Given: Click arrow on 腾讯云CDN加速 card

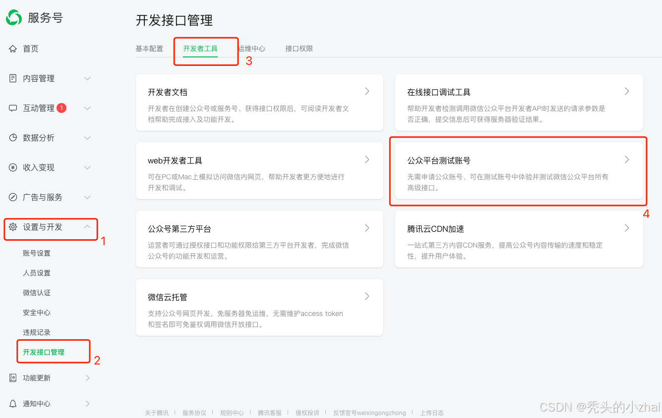Looking at the screenshot, I should click(x=627, y=228).
